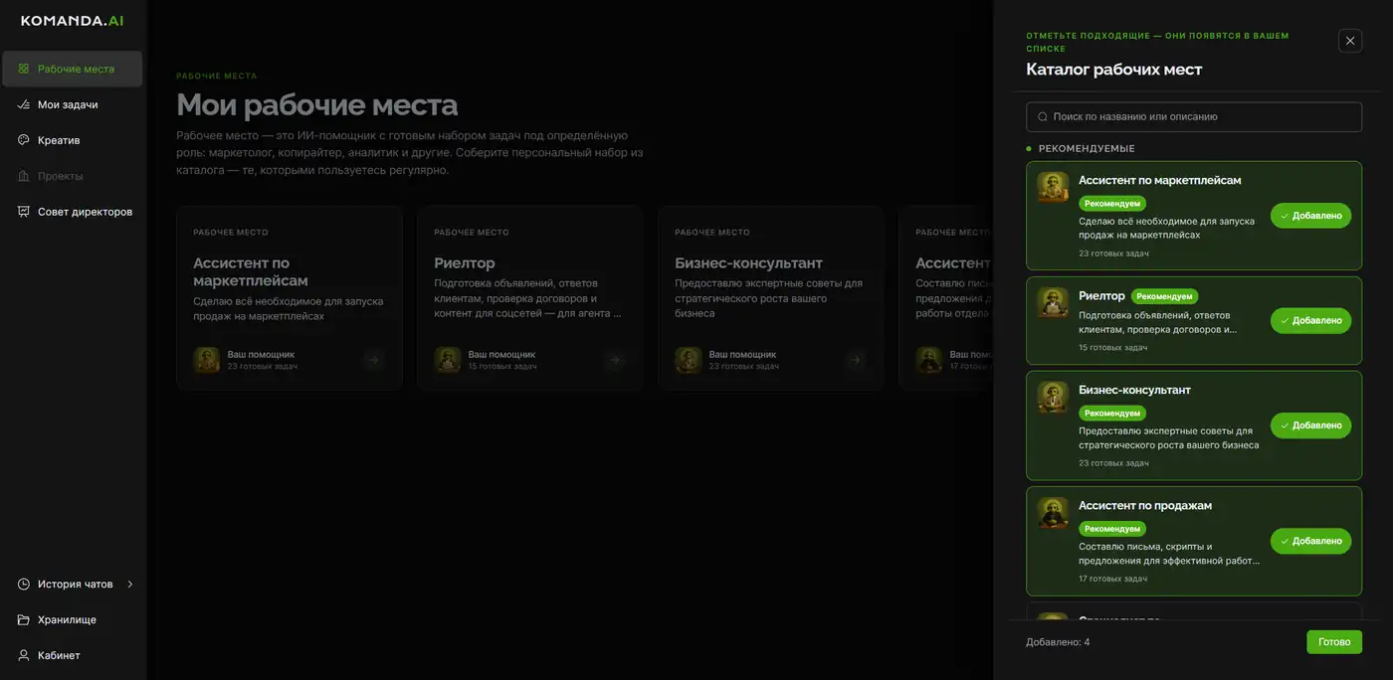The height and width of the screenshot is (680, 1393).
Task: Click the История чатов clock icon
Action: [x=24, y=584]
